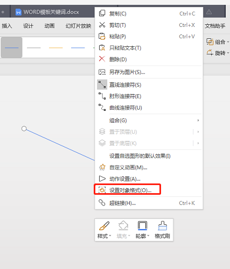Click the Style brush icon in mini toolbar
The width and height of the screenshot is (230, 269).
(x=104, y=226)
